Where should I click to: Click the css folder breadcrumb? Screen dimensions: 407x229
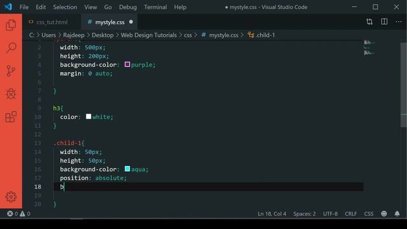pyautogui.click(x=188, y=35)
